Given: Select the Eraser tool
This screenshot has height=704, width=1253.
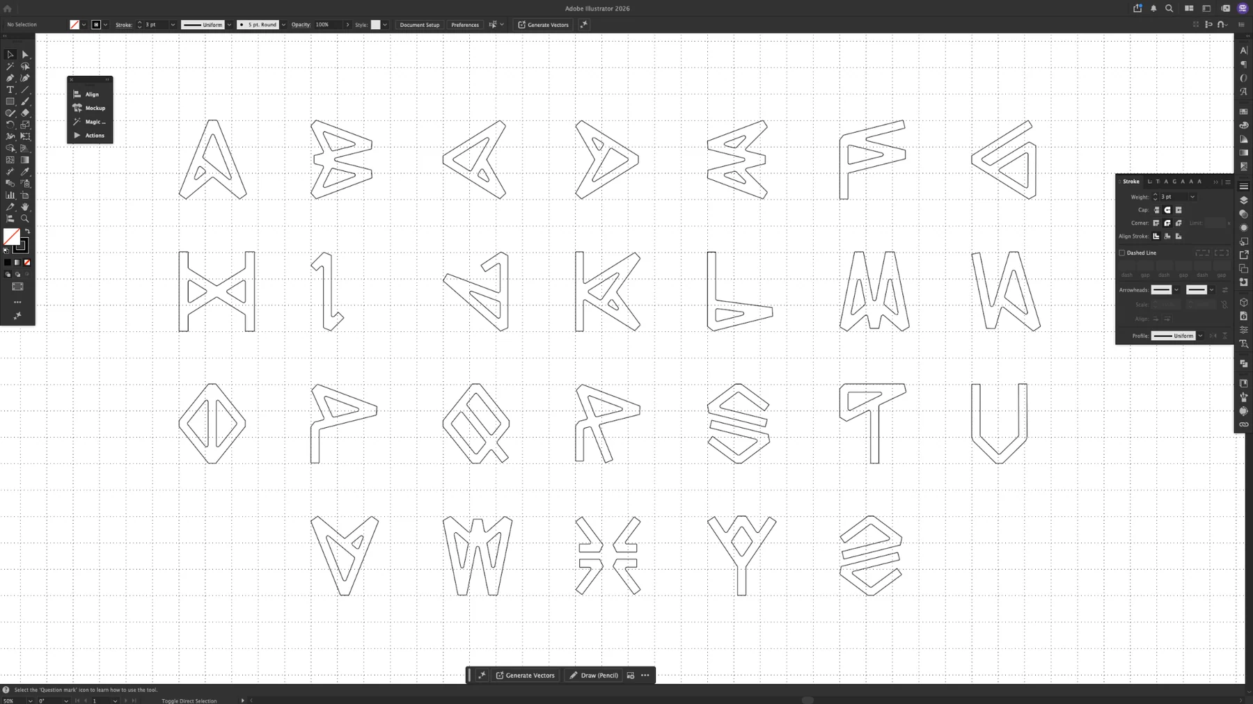Looking at the screenshot, I should point(25,113).
